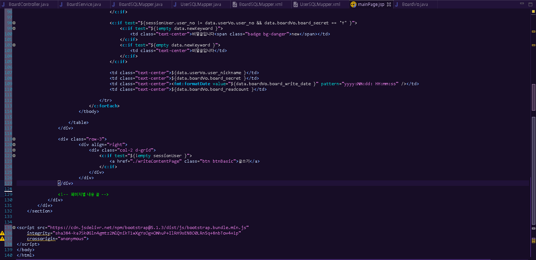Click the closing </section> tag

coord(40,211)
